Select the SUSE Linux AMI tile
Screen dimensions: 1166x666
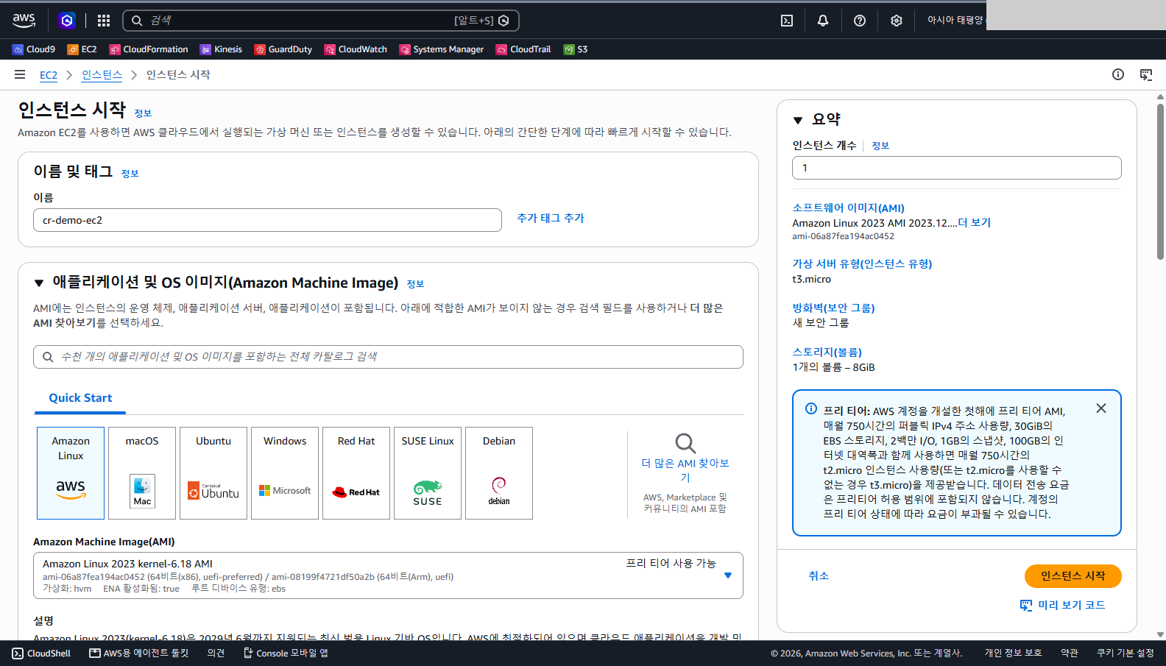[428, 473]
